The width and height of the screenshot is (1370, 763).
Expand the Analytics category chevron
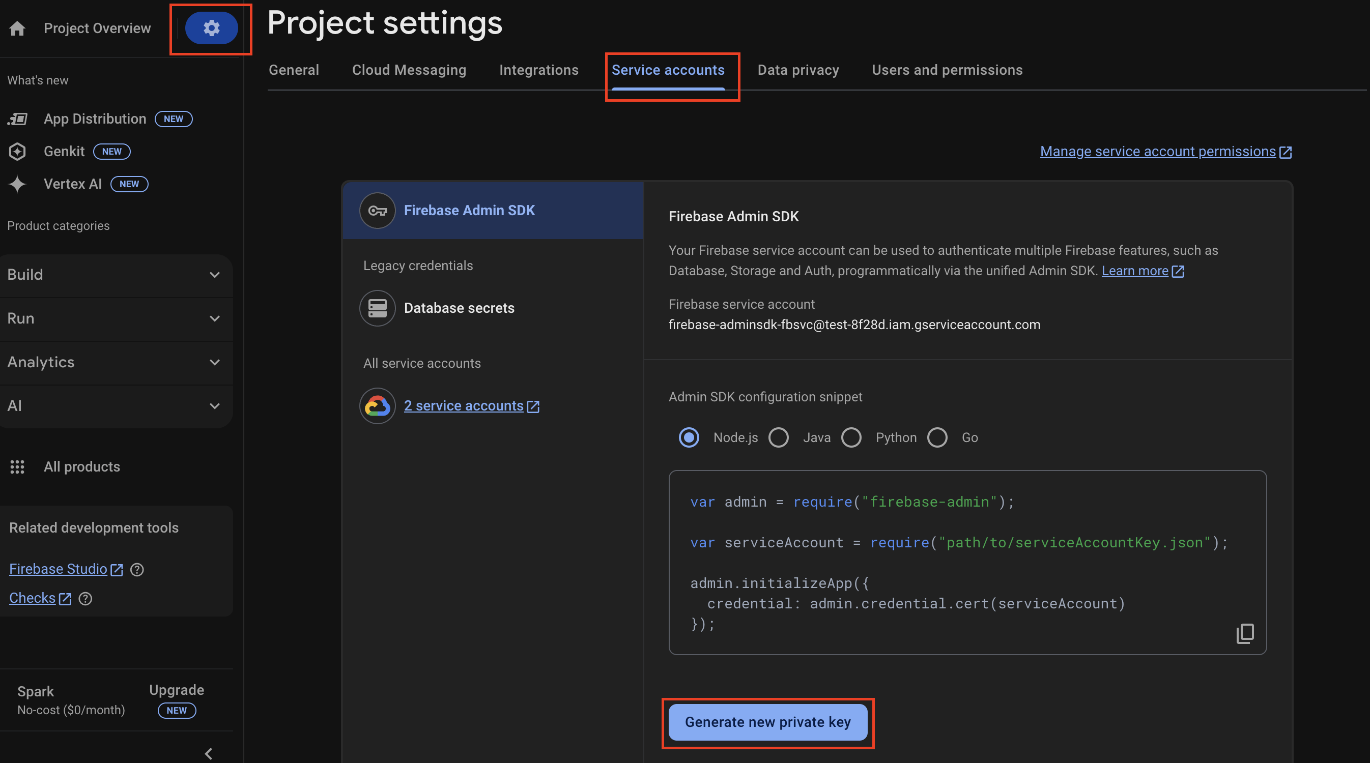214,362
